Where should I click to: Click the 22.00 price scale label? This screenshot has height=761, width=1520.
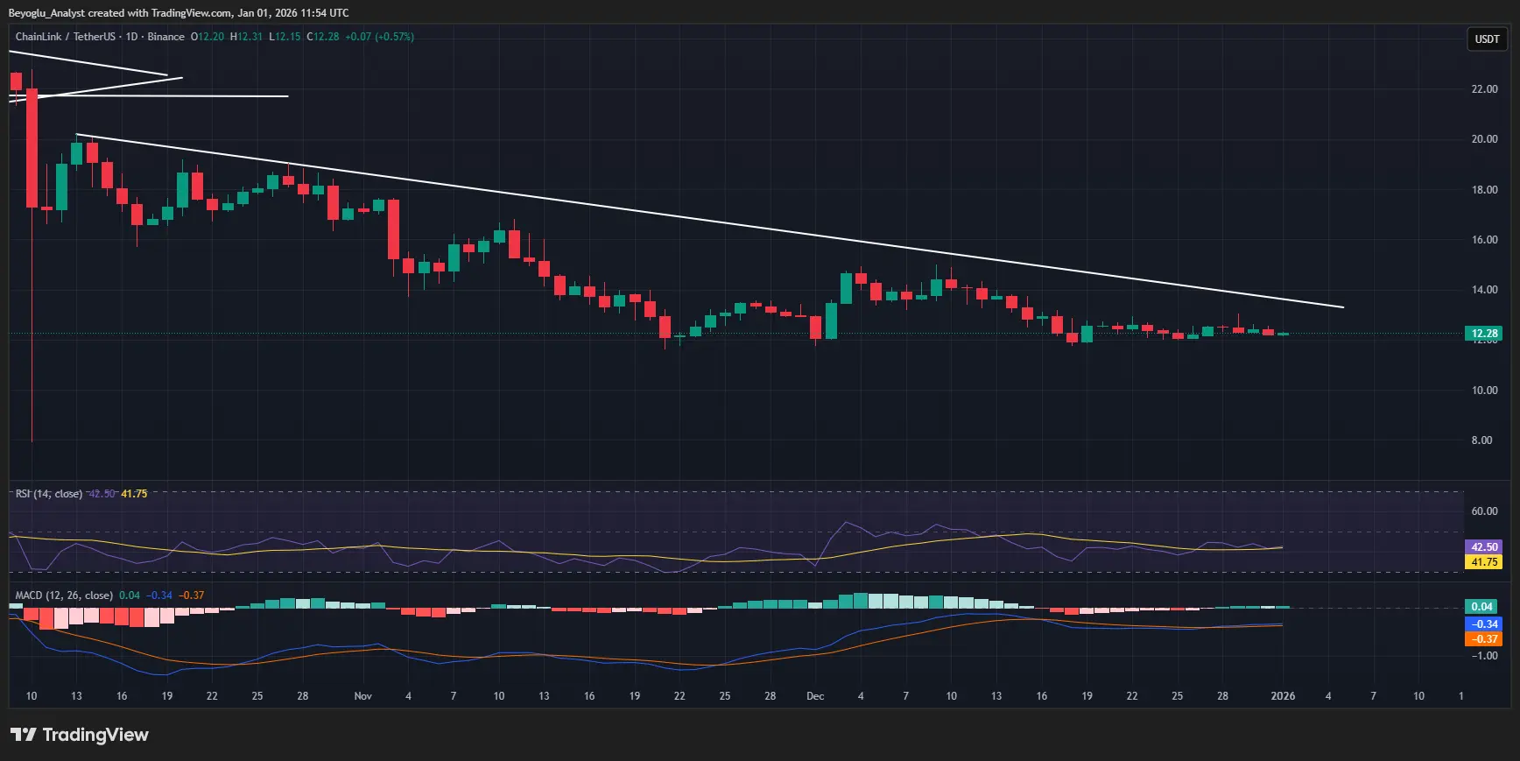click(x=1484, y=89)
